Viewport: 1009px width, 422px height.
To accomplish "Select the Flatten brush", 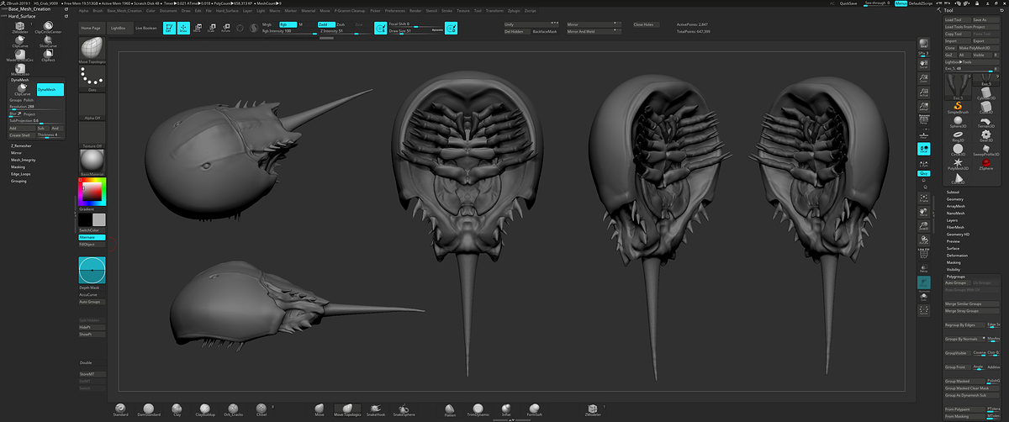I will pyautogui.click(x=451, y=409).
